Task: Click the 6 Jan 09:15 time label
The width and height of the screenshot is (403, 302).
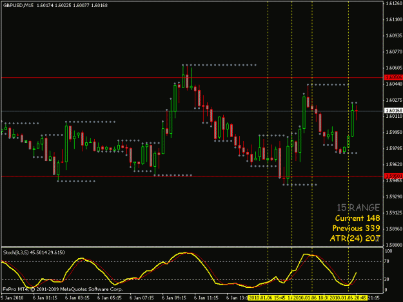Action: click(x=174, y=298)
